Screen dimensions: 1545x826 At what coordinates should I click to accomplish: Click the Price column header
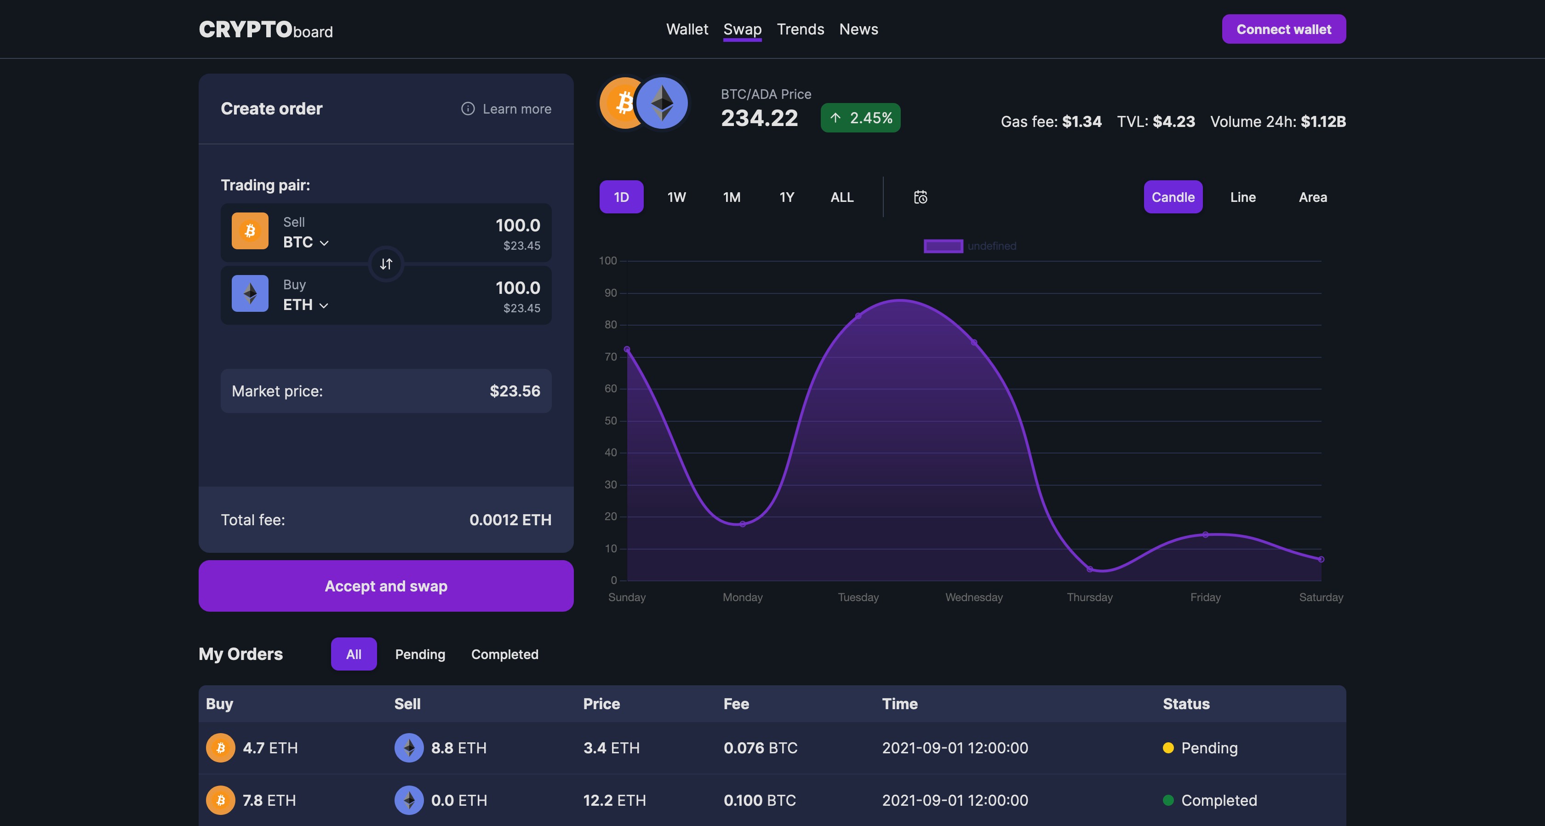click(601, 704)
